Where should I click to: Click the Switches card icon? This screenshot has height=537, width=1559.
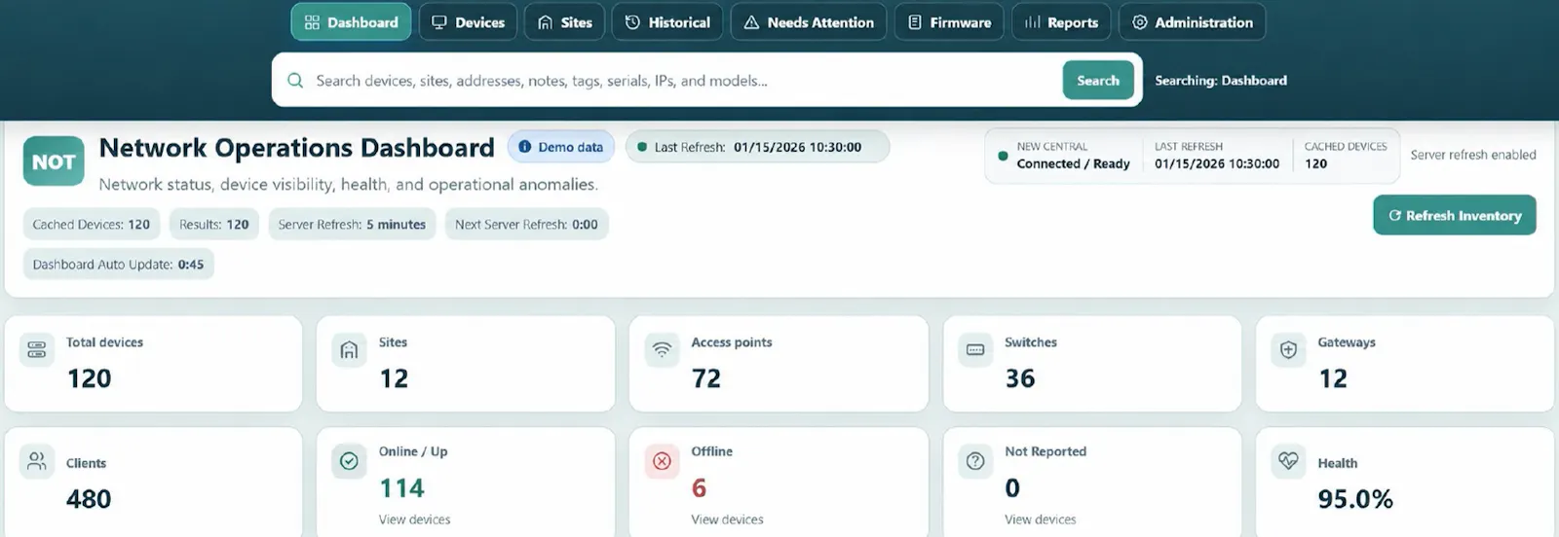(975, 349)
